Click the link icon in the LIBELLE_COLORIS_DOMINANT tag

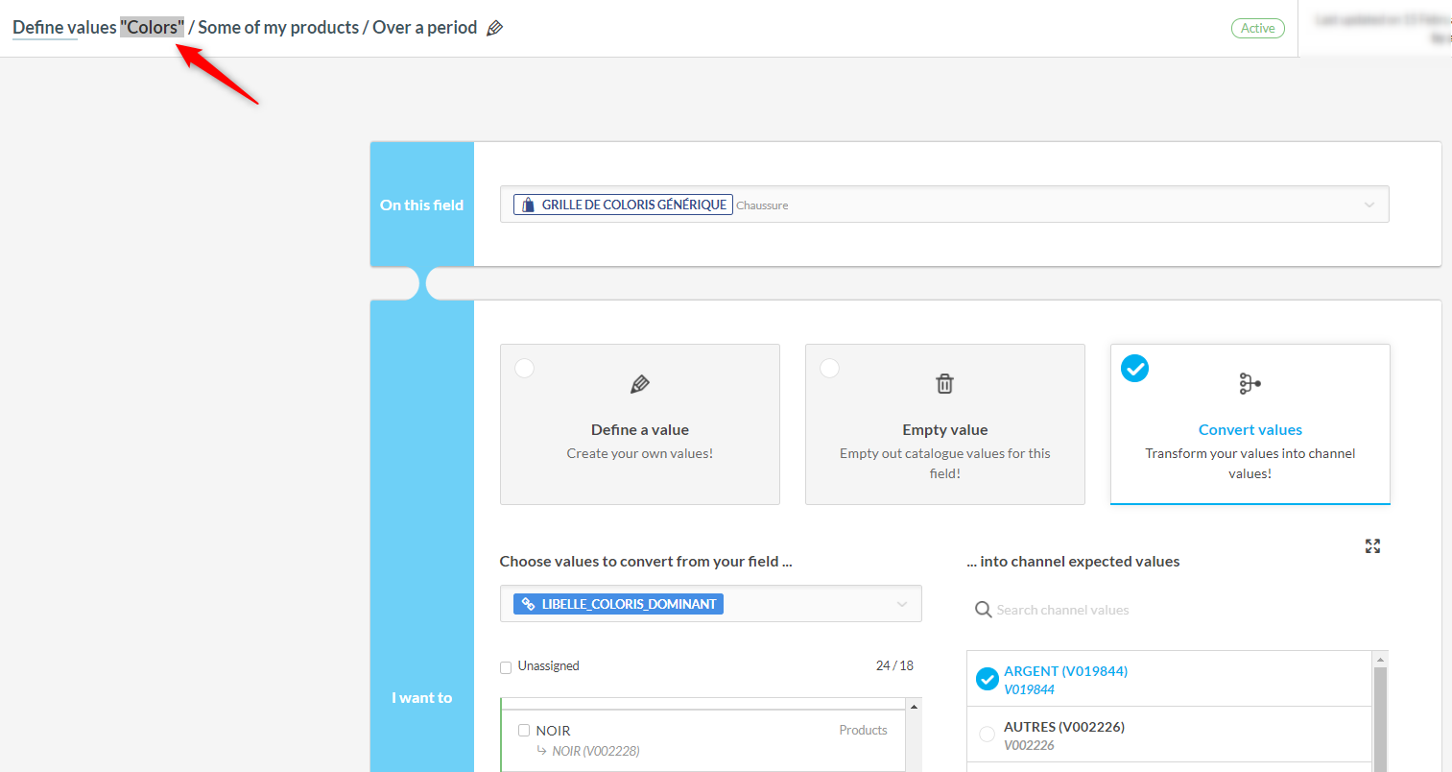click(528, 604)
